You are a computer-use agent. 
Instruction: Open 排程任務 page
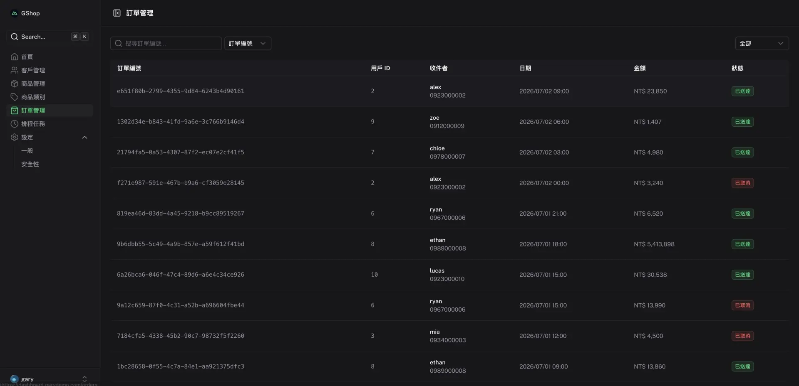click(x=50, y=124)
